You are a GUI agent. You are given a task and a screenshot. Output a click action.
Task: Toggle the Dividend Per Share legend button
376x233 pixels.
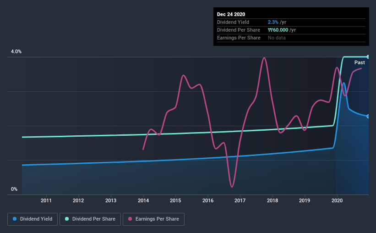[90, 219]
